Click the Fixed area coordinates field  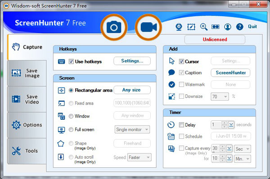coord(132,103)
